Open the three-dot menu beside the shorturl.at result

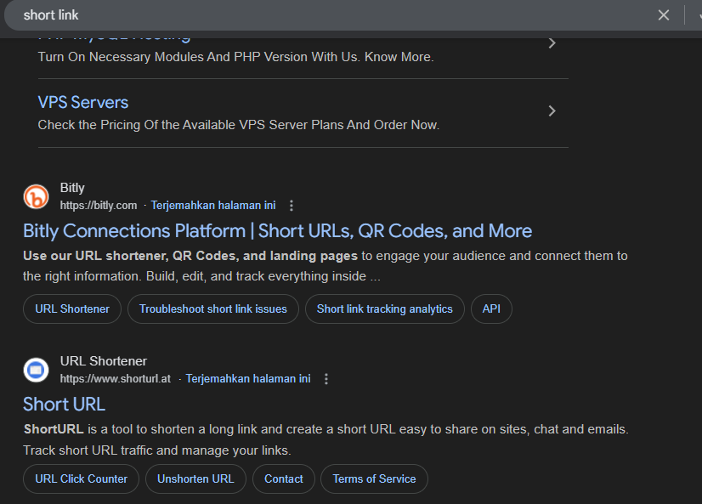point(326,379)
